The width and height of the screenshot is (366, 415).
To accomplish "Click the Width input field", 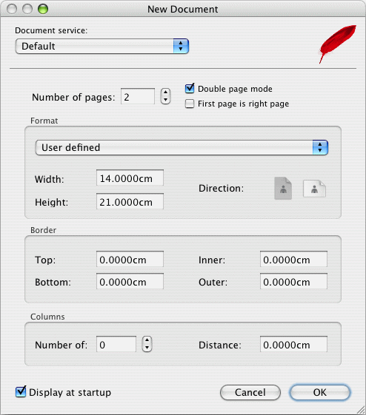I will pos(130,178).
